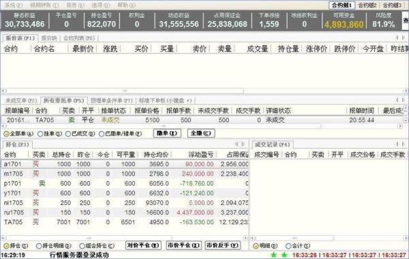
Task: Click right tab-scroll arrow in the 报价表 tab strip
Action: click(404, 38)
